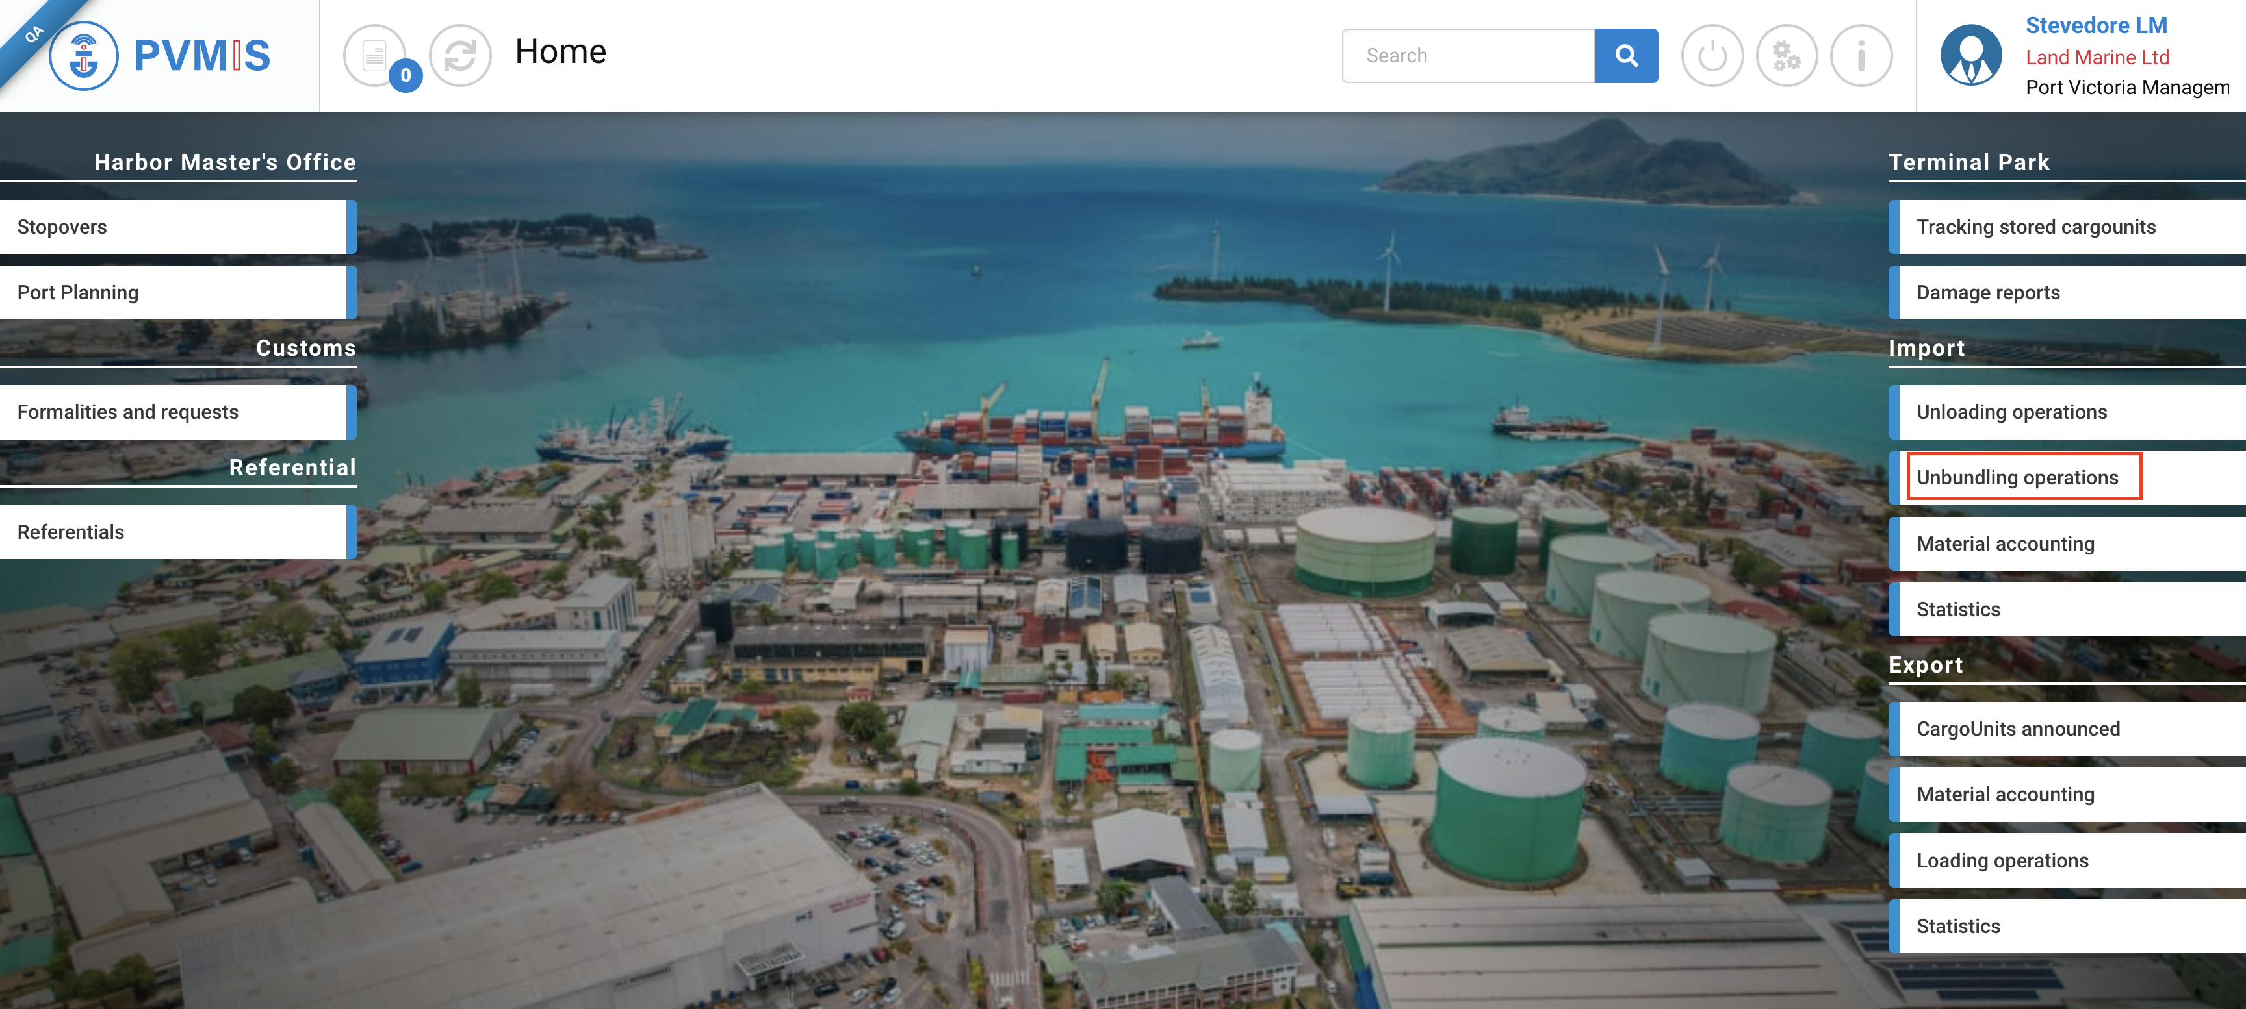This screenshot has width=2246, height=1009.
Task: Open the Referentials entry
Action: pos(174,532)
